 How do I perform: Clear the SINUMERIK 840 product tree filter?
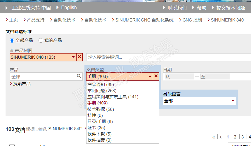click(79, 57)
